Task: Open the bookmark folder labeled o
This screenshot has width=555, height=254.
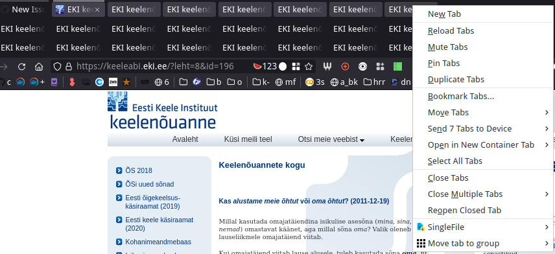Action: (x=235, y=82)
